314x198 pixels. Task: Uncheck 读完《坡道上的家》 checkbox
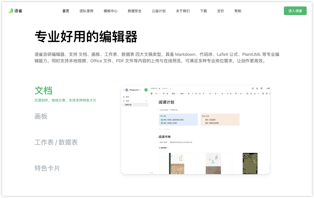click(162, 123)
